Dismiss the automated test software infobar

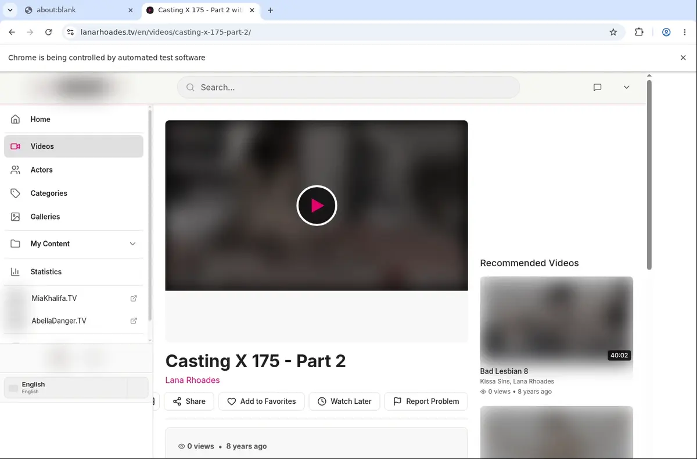click(x=683, y=58)
